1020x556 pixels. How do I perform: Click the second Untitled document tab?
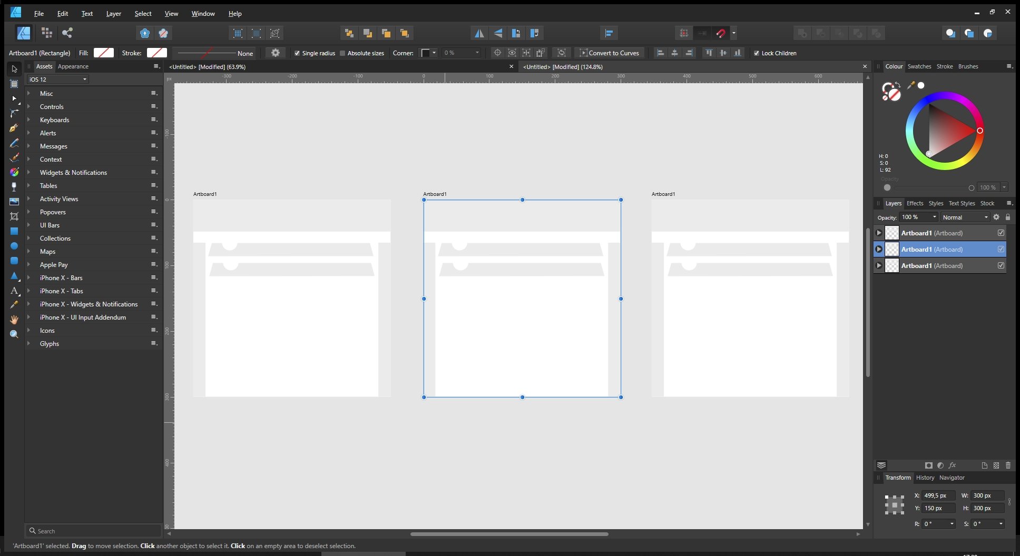pos(562,66)
